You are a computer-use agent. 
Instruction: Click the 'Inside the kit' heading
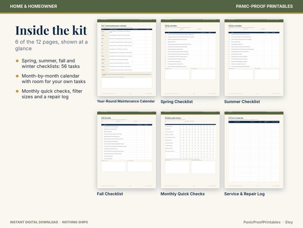[51, 31]
